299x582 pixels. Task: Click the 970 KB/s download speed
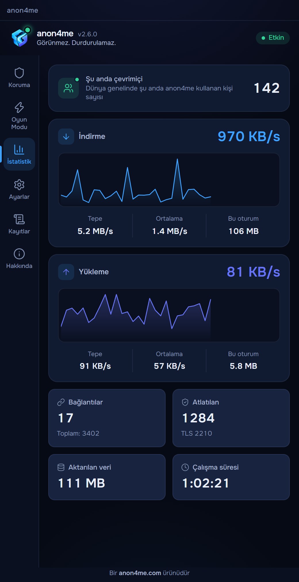click(249, 137)
